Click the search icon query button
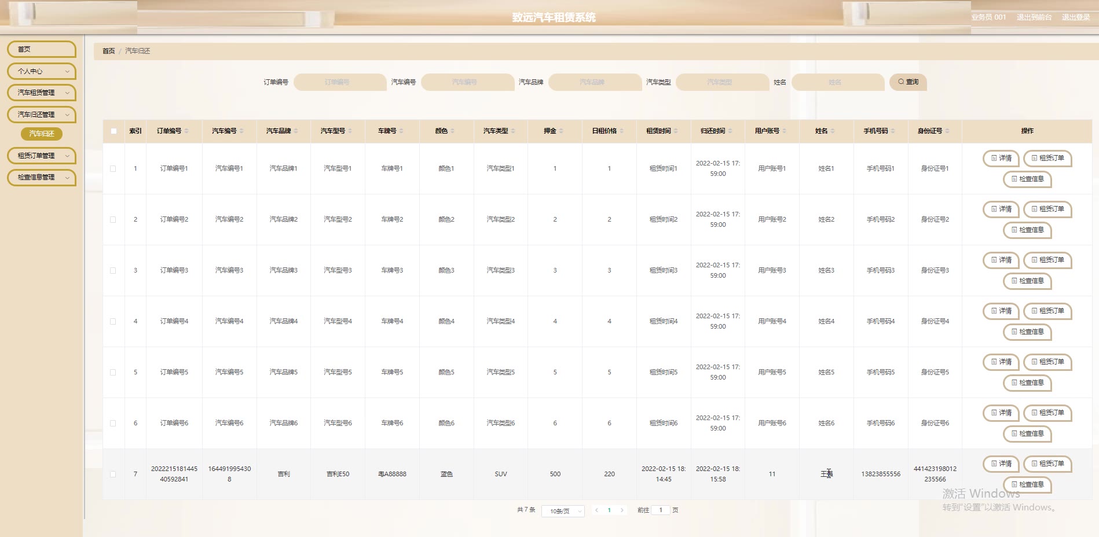Image resolution: width=1099 pixels, height=537 pixels. (x=908, y=82)
